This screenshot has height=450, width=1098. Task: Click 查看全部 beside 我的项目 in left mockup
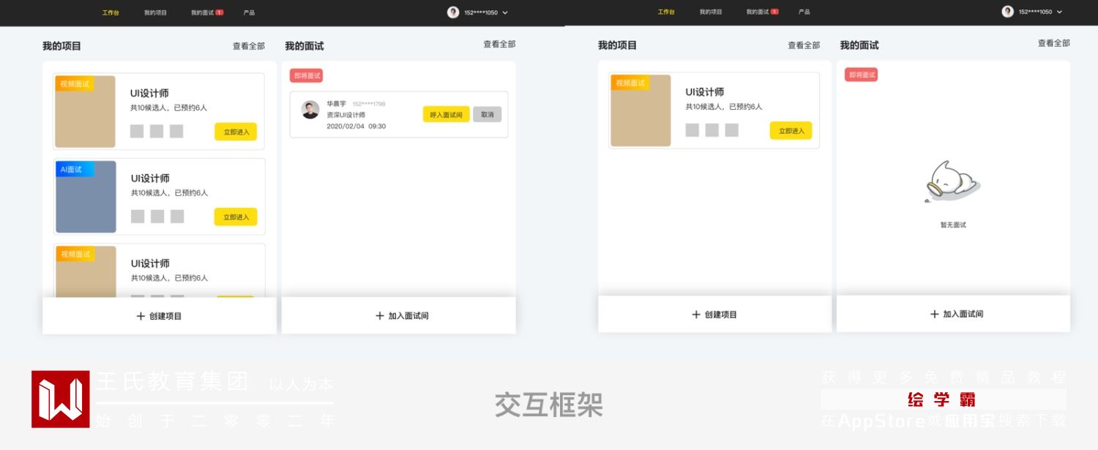coord(249,46)
